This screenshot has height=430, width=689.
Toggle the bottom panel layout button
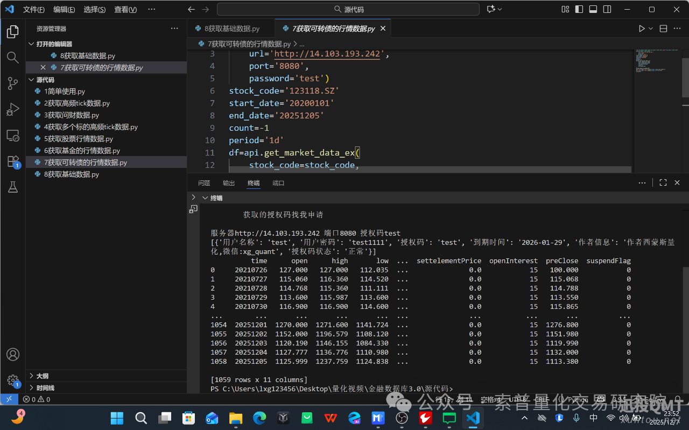593,9
